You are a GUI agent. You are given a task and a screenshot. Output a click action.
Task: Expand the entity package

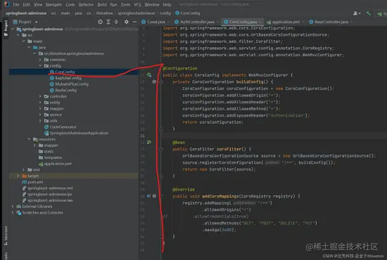coord(40,103)
